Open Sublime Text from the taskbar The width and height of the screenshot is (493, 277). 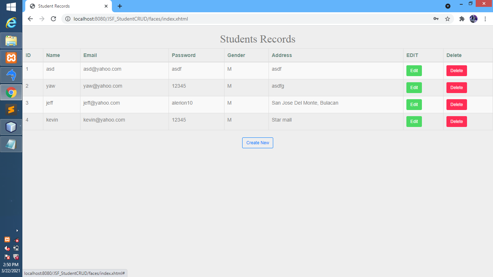click(11, 110)
